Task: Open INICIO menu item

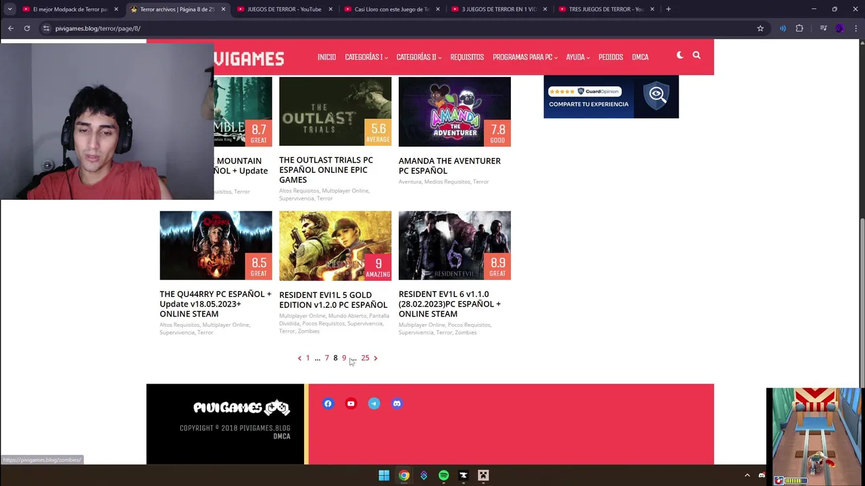Action: tap(326, 57)
